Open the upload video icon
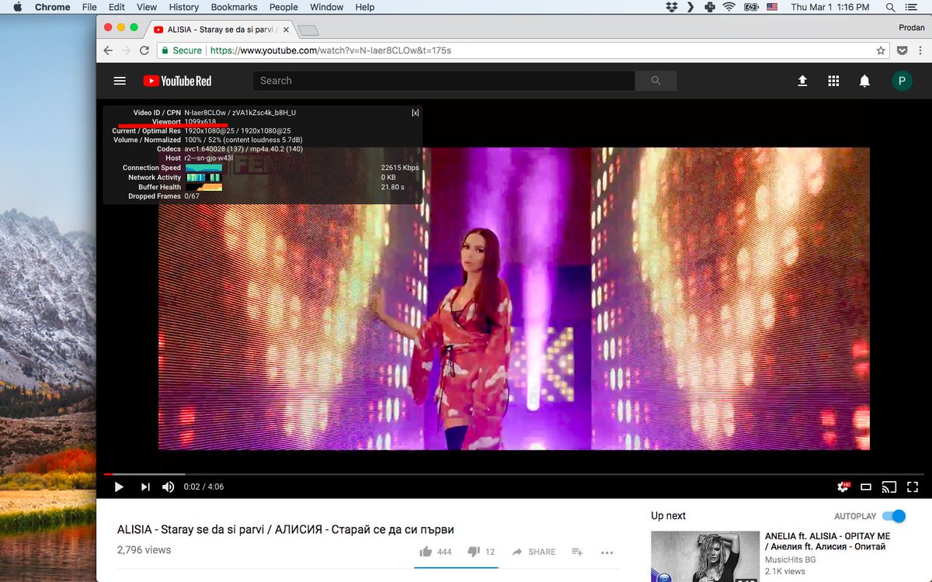Viewport: 932px width, 582px height. (802, 81)
